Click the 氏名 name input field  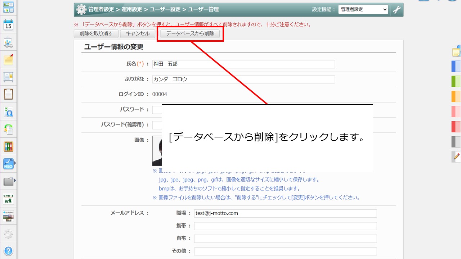[x=243, y=64]
